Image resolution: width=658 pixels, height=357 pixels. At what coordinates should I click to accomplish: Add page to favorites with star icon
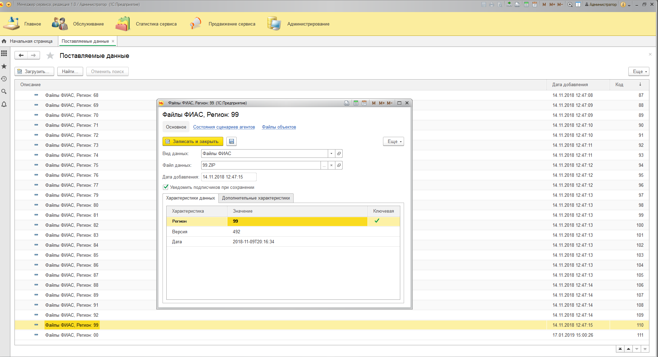click(50, 55)
